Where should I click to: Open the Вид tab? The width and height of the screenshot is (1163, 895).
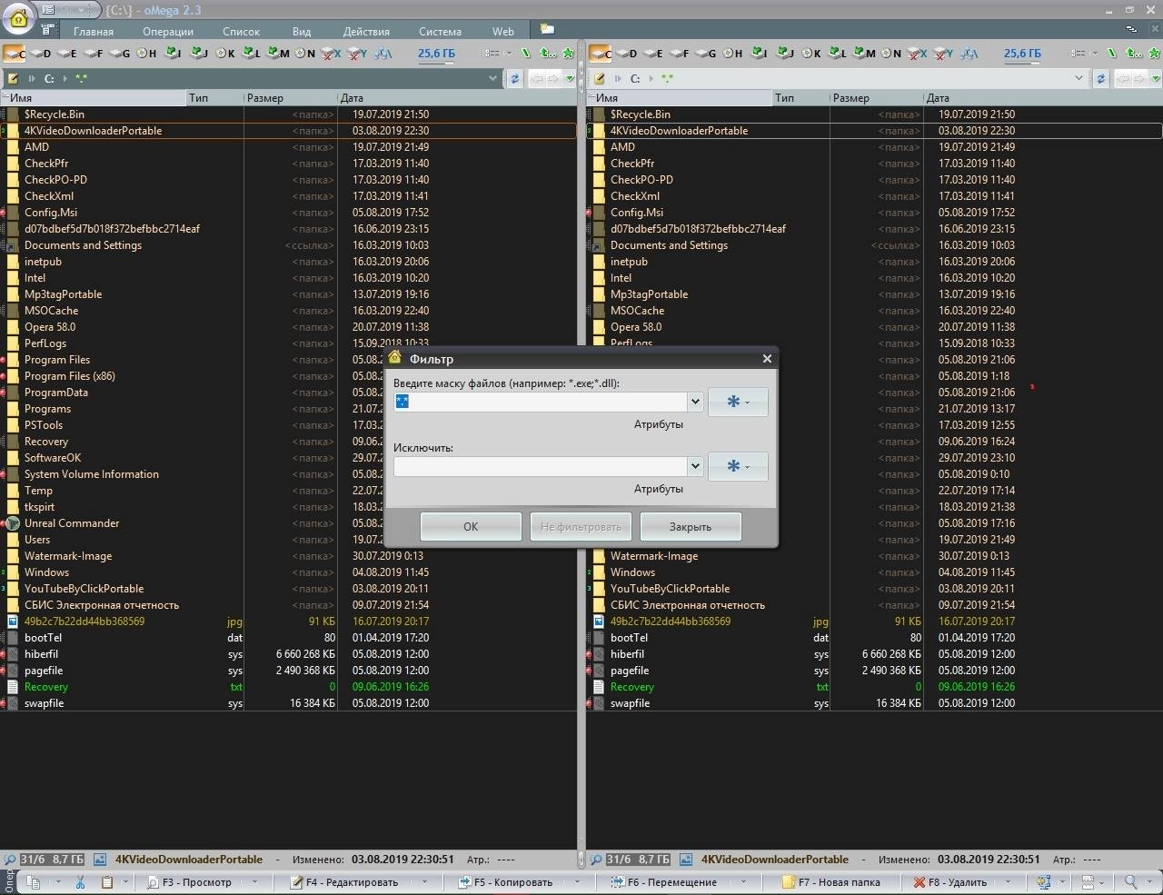coord(302,31)
